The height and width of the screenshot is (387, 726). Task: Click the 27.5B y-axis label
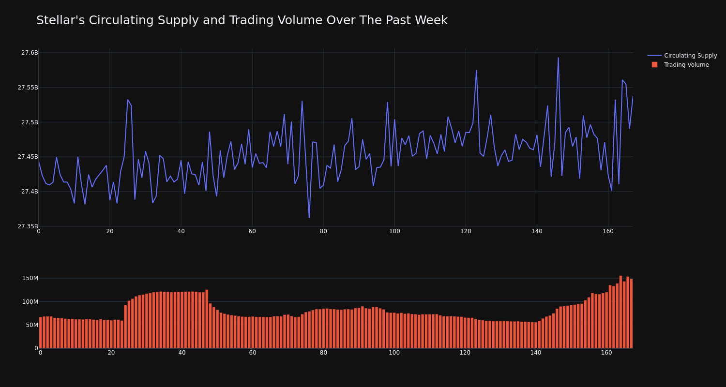click(x=30, y=122)
